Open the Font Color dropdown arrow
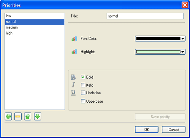190x138 pixels. click(x=183, y=39)
